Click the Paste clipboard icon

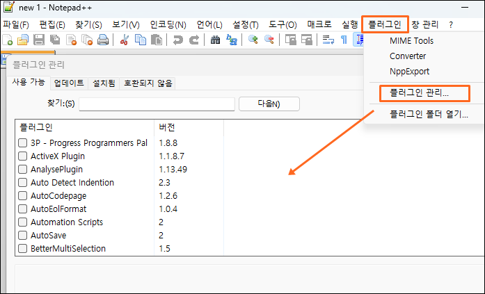point(157,40)
